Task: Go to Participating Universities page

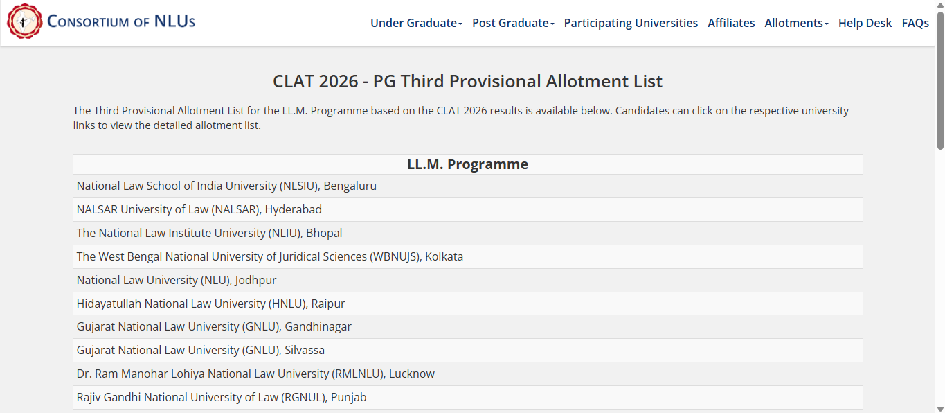Action: click(x=630, y=23)
